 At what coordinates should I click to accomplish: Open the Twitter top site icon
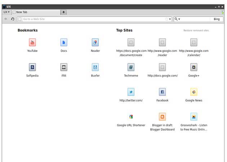(x=131, y=92)
